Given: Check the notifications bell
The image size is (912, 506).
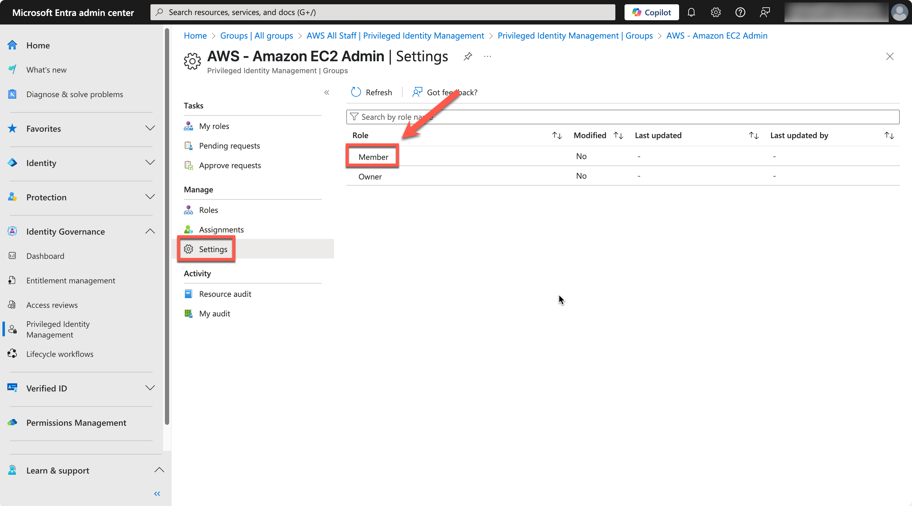Looking at the screenshot, I should 691,12.
